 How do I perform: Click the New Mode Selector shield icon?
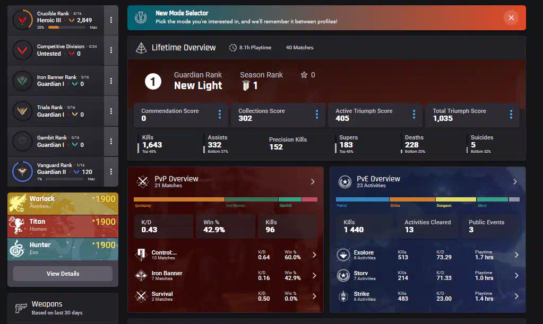(141, 17)
